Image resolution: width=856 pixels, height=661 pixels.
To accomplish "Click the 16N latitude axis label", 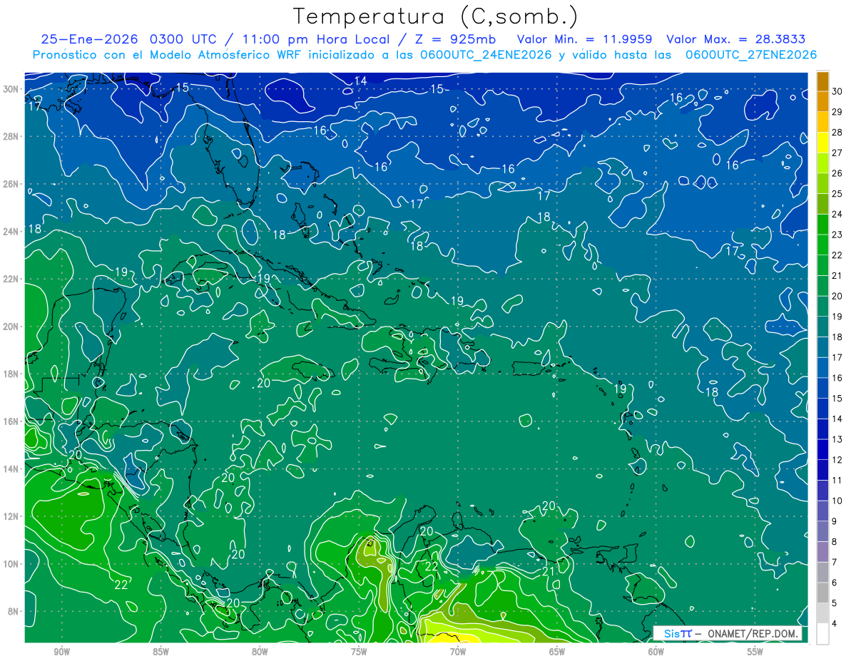I will pyautogui.click(x=11, y=421).
